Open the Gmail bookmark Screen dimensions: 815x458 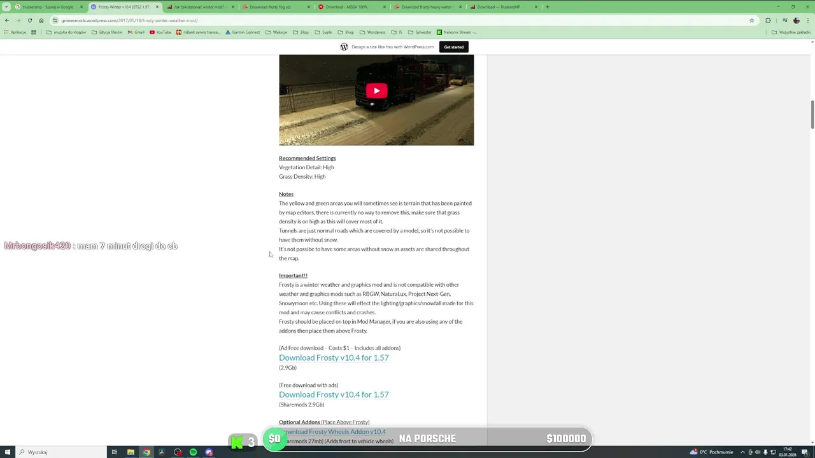tap(136, 32)
